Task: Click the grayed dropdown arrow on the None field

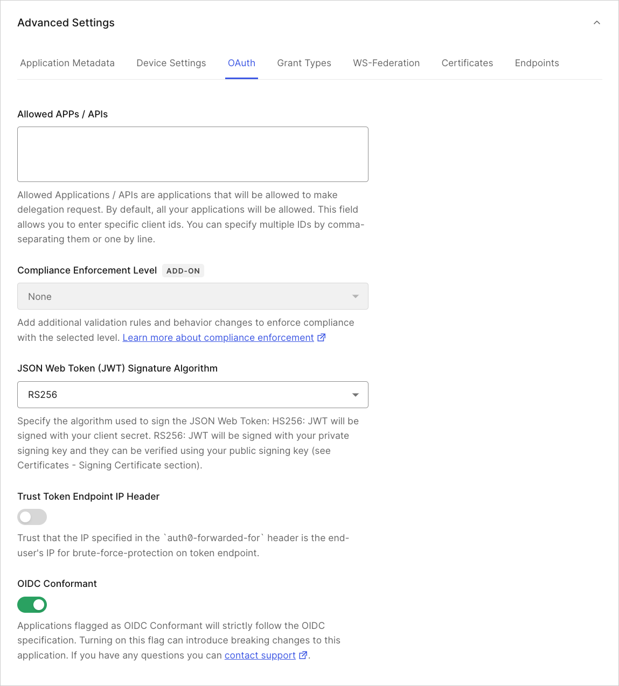Action: (x=355, y=296)
